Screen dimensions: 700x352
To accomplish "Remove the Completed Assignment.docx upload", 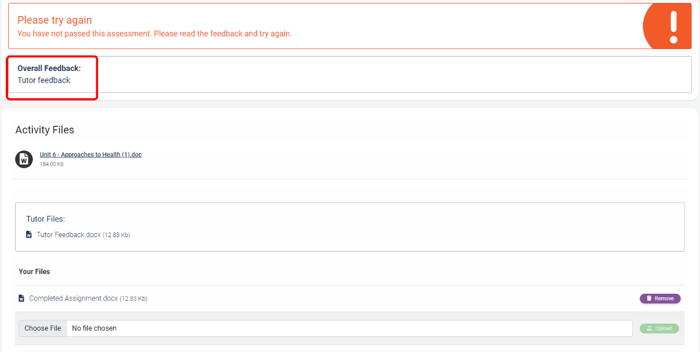I will click(x=660, y=298).
